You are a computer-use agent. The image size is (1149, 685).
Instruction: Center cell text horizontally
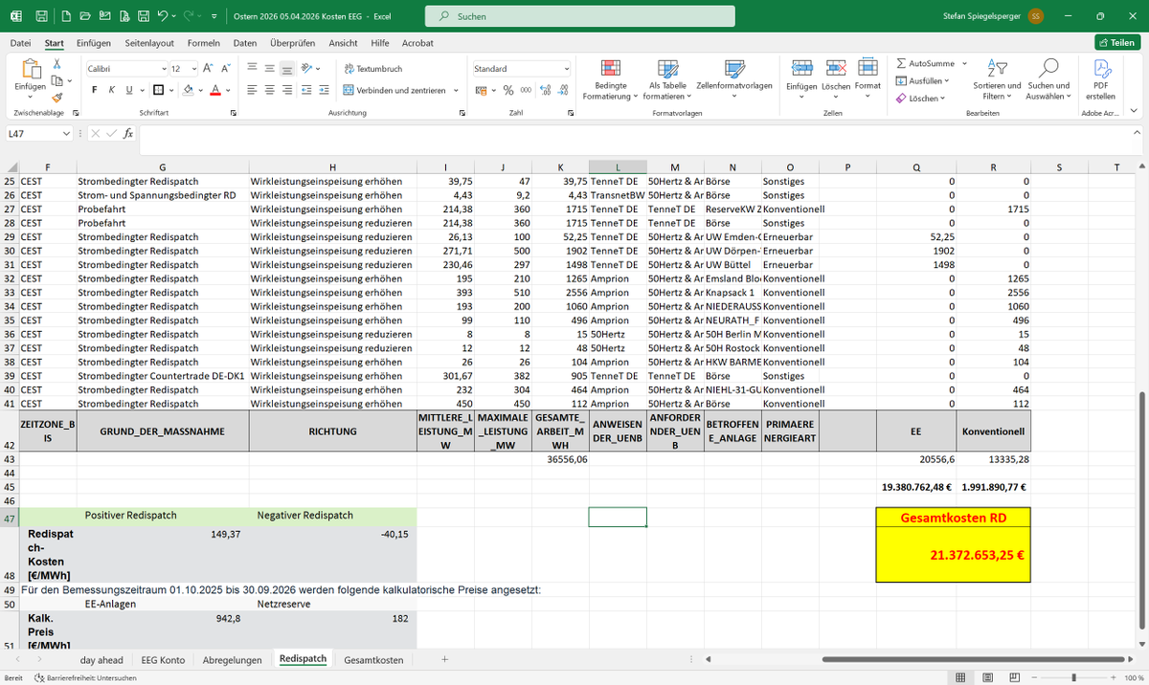270,90
